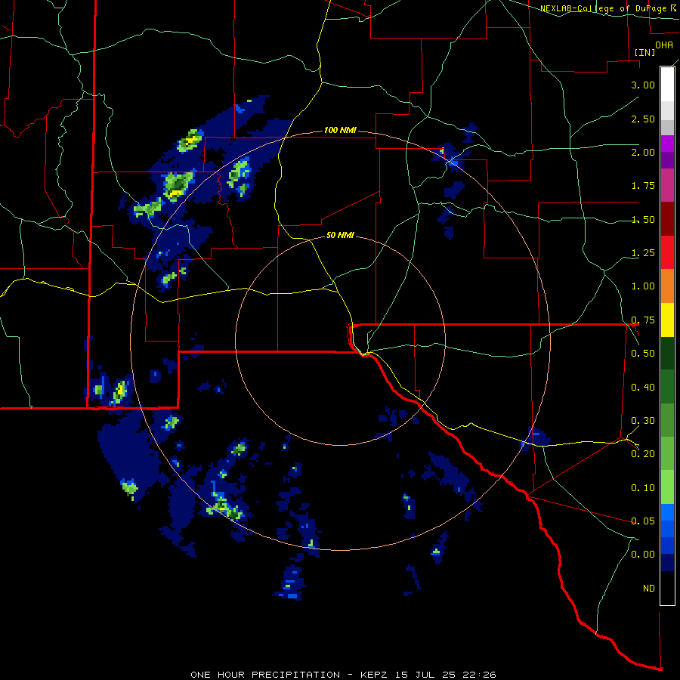Image resolution: width=680 pixels, height=680 pixels.
Task: Pick the yellow swatch in the legend
Action: coord(667,320)
